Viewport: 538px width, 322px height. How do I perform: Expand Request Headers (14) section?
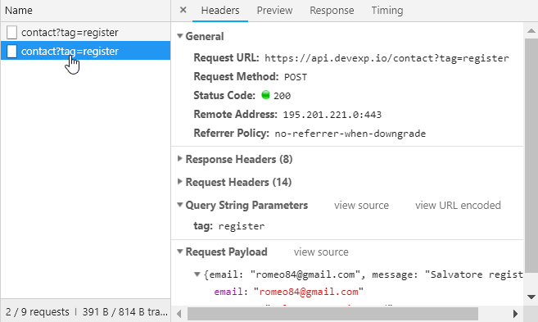point(179,182)
